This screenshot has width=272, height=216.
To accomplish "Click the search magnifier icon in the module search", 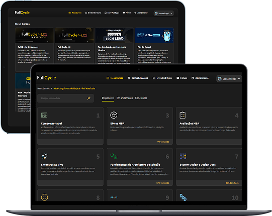I will tap(89, 98).
